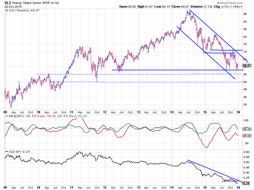Screen dimensions: 254x190
Task: Click the '13' year label under price chart
Action: tap(139, 112)
